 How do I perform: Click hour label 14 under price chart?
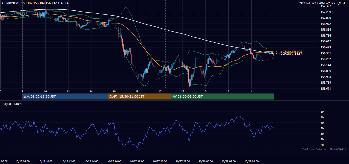tap(91, 92)
